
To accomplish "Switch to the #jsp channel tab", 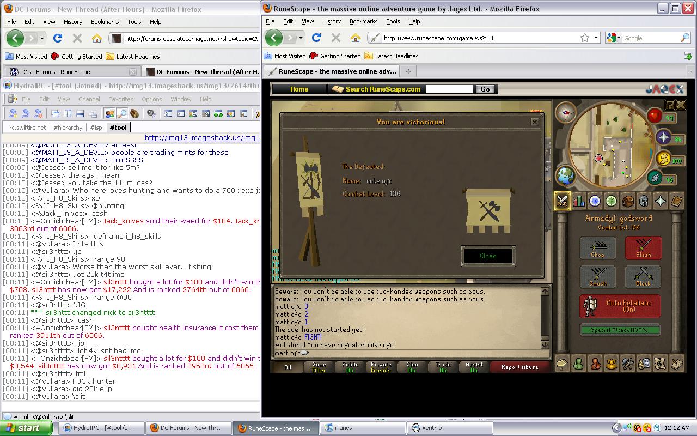I will pos(96,128).
